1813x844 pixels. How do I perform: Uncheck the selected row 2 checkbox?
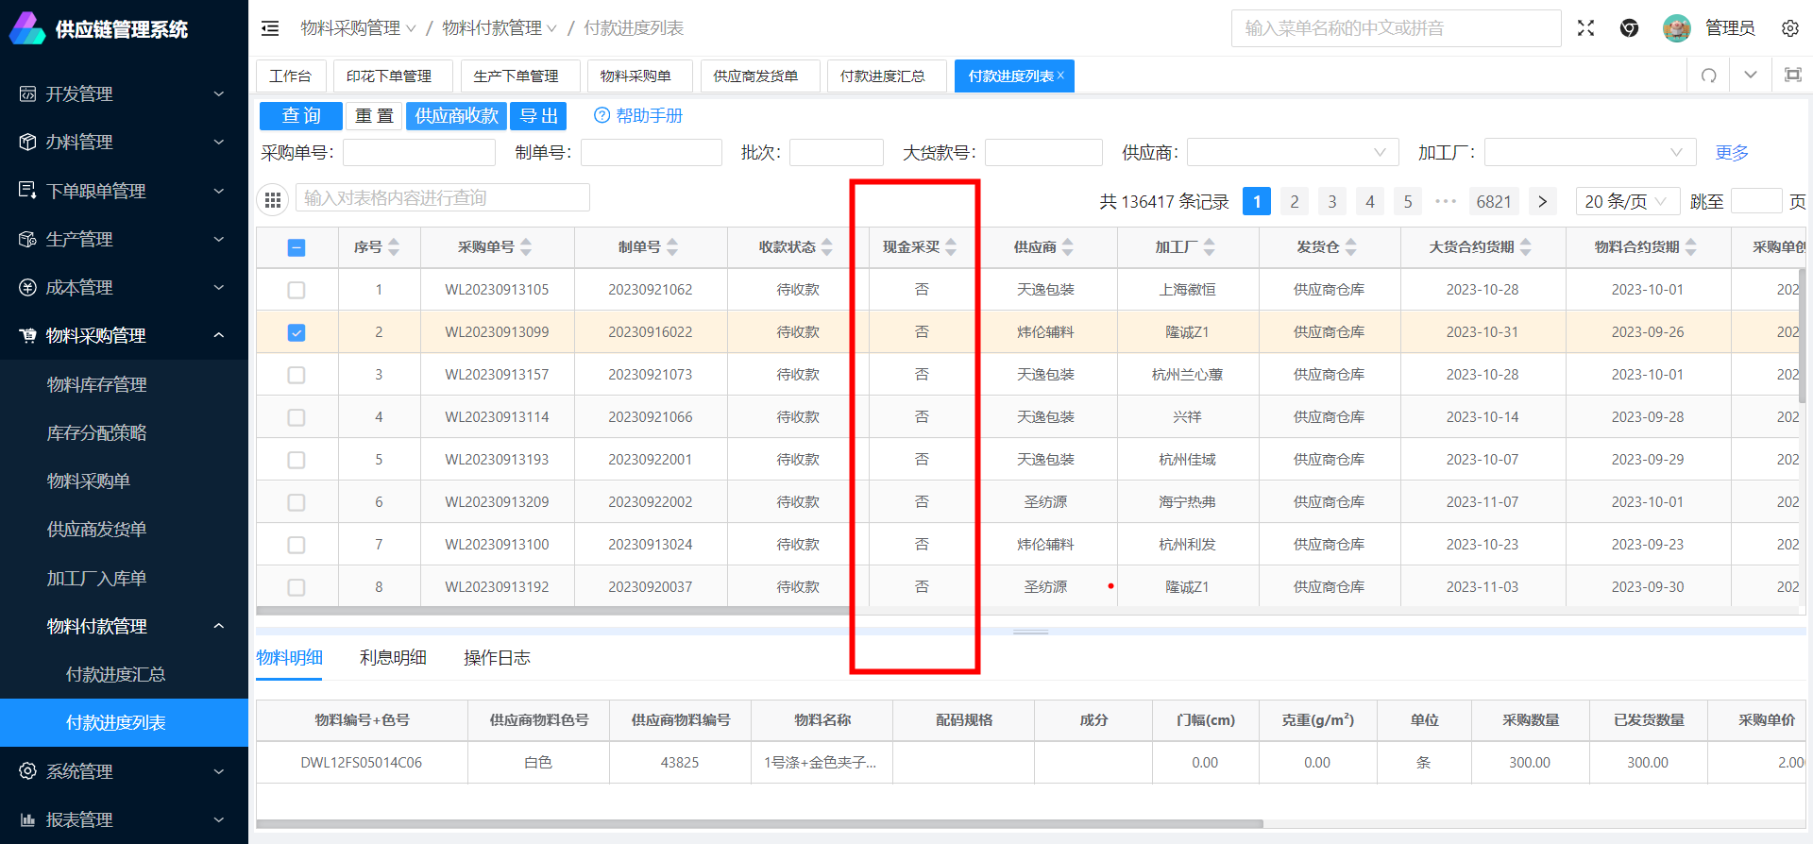(297, 332)
